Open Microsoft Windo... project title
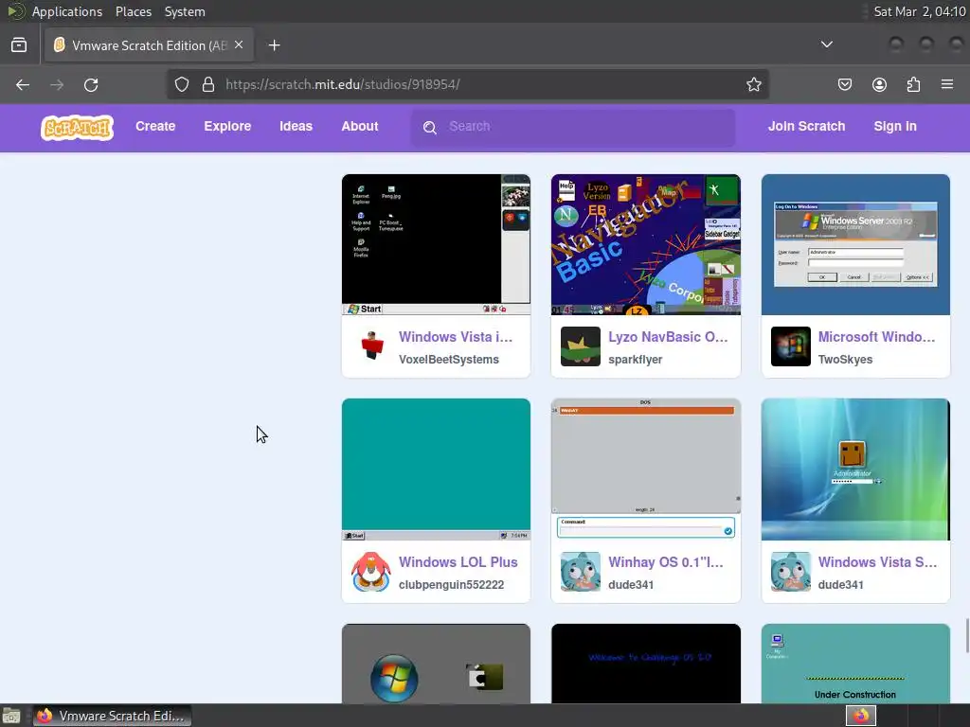This screenshot has width=970, height=727. (876, 337)
